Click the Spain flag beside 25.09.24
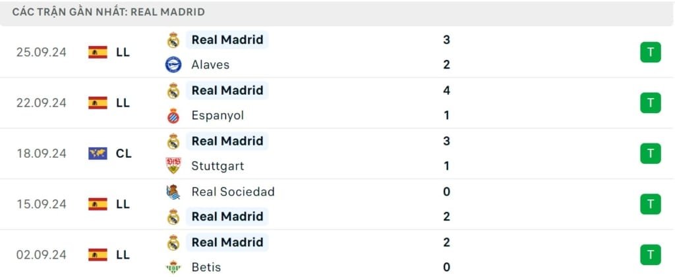The image size is (675, 277). coord(98,52)
